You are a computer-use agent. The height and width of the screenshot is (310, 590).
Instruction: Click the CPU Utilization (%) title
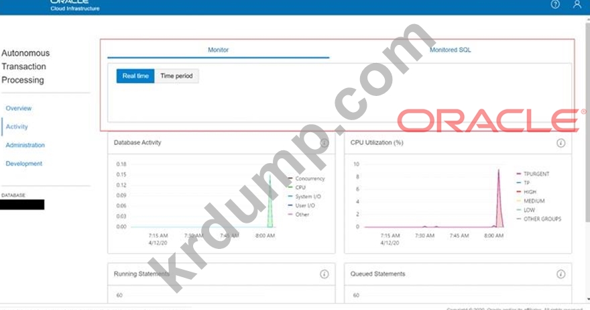coord(377,143)
